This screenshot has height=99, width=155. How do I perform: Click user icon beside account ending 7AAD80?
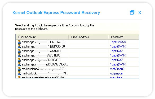19,51
